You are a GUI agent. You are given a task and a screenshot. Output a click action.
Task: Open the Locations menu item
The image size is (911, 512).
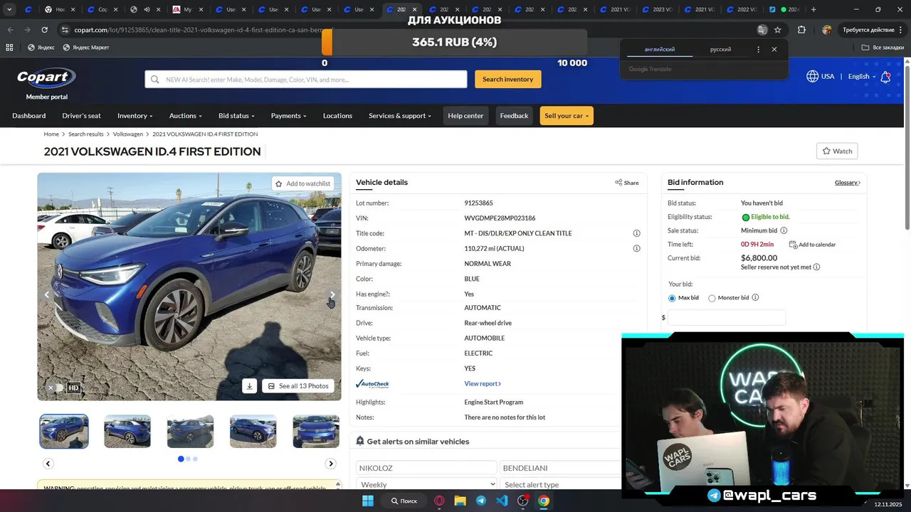click(x=337, y=116)
